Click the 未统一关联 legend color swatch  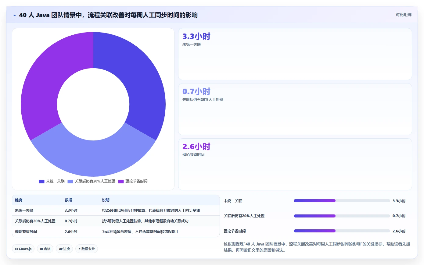click(x=41, y=181)
